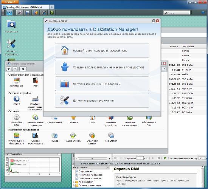
Task: Open Download Station settings in Control Panel
Action: (x=92, y=139)
